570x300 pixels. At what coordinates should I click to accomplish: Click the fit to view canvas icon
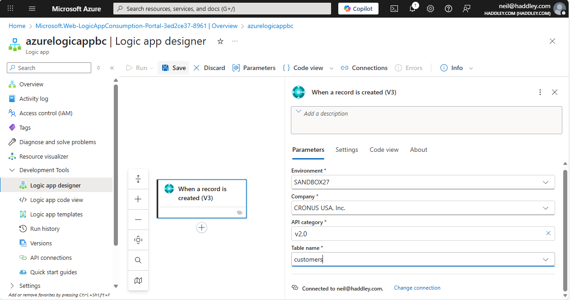pyautogui.click(x=138, y=240)
